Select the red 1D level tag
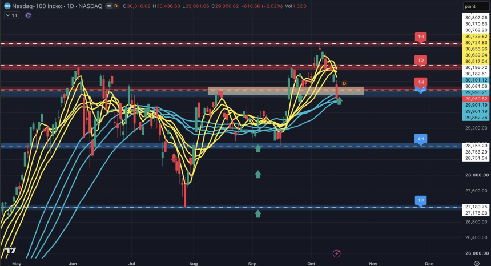 421,61
